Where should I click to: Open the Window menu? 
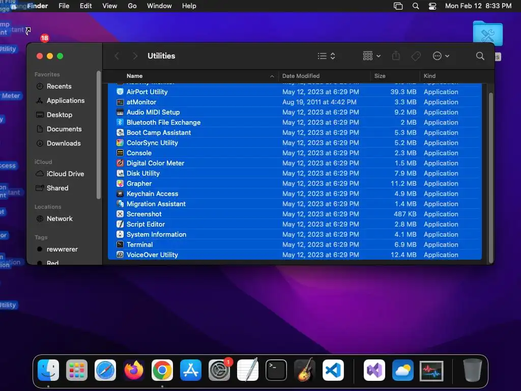[159, 6]
